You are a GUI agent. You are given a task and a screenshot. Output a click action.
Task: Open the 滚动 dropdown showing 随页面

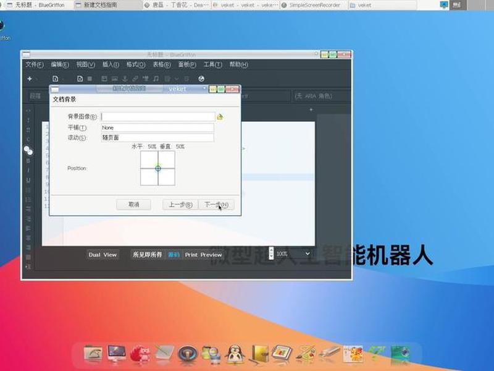(157, 137)
